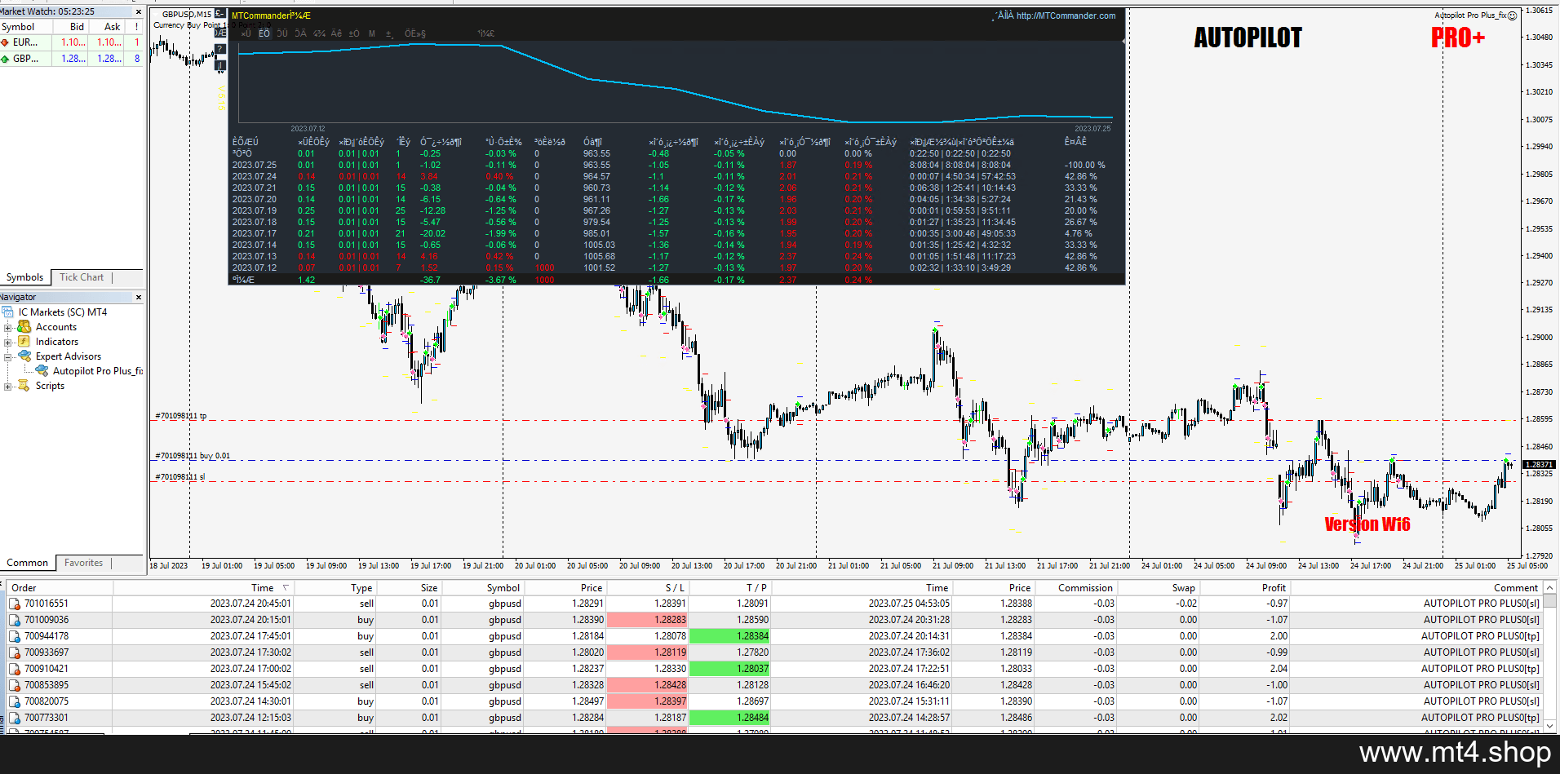Screen dimensions: 1560x774
Task: Close the Navigator panel
Action: [x=138, y=297]
